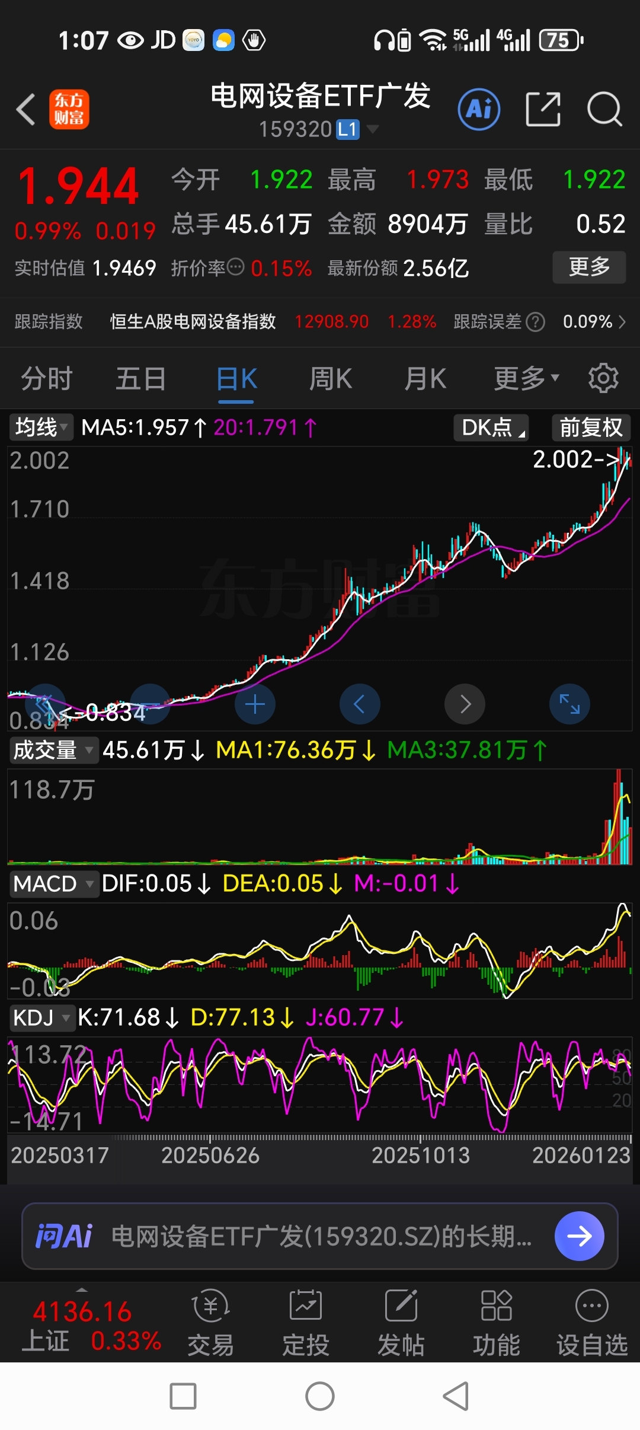Open 功能 functions icon
Viewport: 640px width, 1430px height.
[x=497, y=1323]
